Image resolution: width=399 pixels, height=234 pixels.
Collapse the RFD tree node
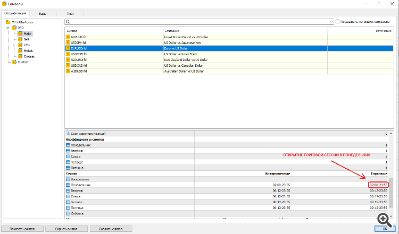pyautogui.click(x=9, y=28)
